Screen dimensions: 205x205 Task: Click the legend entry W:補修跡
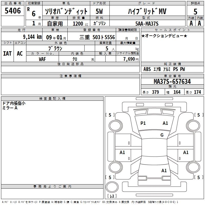57,202
